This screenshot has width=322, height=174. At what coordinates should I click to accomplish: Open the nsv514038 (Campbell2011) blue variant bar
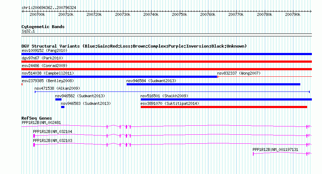(x=119, y=77)
